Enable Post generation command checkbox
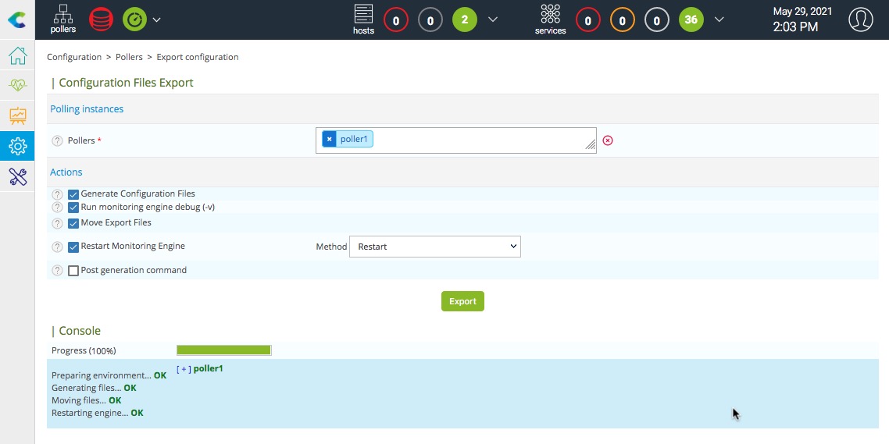The image size is (889, 444). [x=73, y=271]
